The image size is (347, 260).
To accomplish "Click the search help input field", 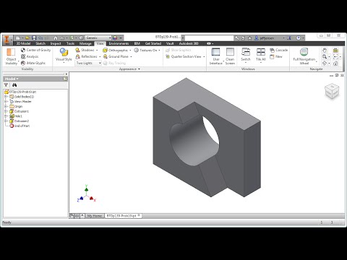I will tap(209, 38).
